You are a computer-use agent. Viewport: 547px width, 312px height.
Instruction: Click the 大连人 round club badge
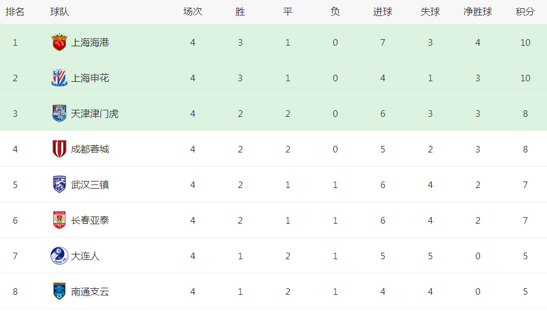point(59,256)
